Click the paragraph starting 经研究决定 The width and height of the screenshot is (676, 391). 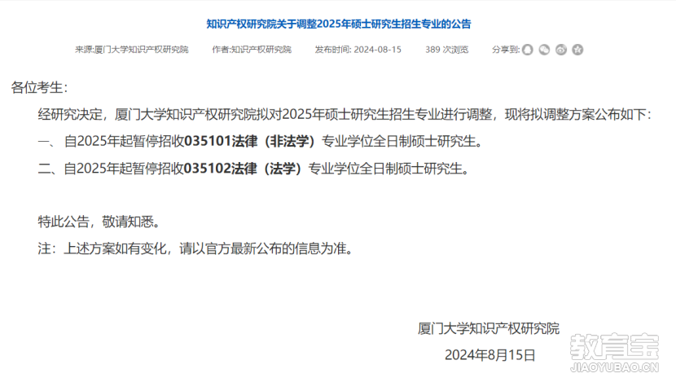click(345, 114)
